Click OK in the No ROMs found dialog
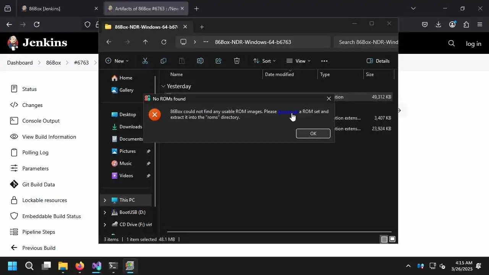The image size is (489, 275). point(313,133)
